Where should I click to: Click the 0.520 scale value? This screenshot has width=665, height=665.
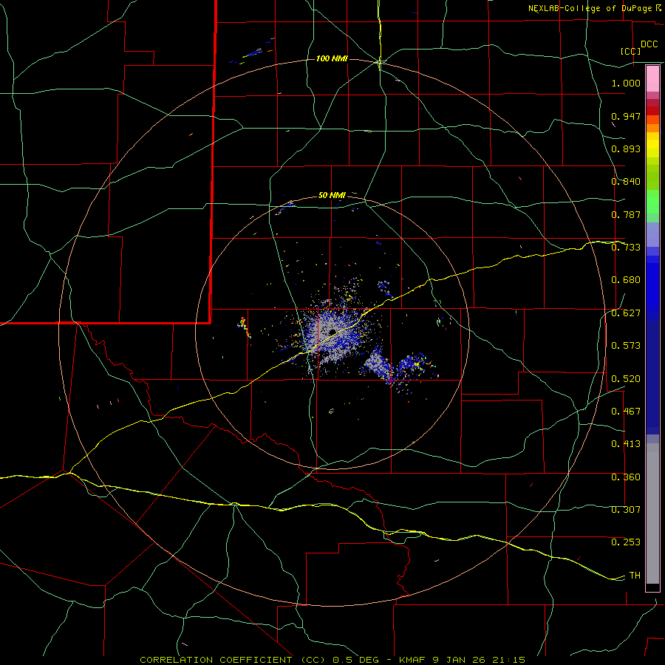[626, 379]
